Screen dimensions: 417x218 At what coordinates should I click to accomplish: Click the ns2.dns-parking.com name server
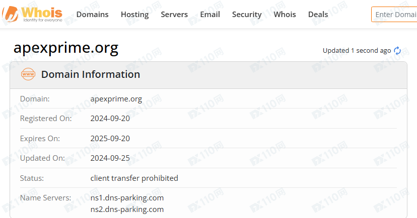[x=127, y=209]
